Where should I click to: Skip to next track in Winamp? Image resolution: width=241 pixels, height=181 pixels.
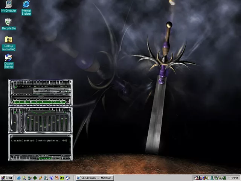pyautogui.click(x=36, y=102)
